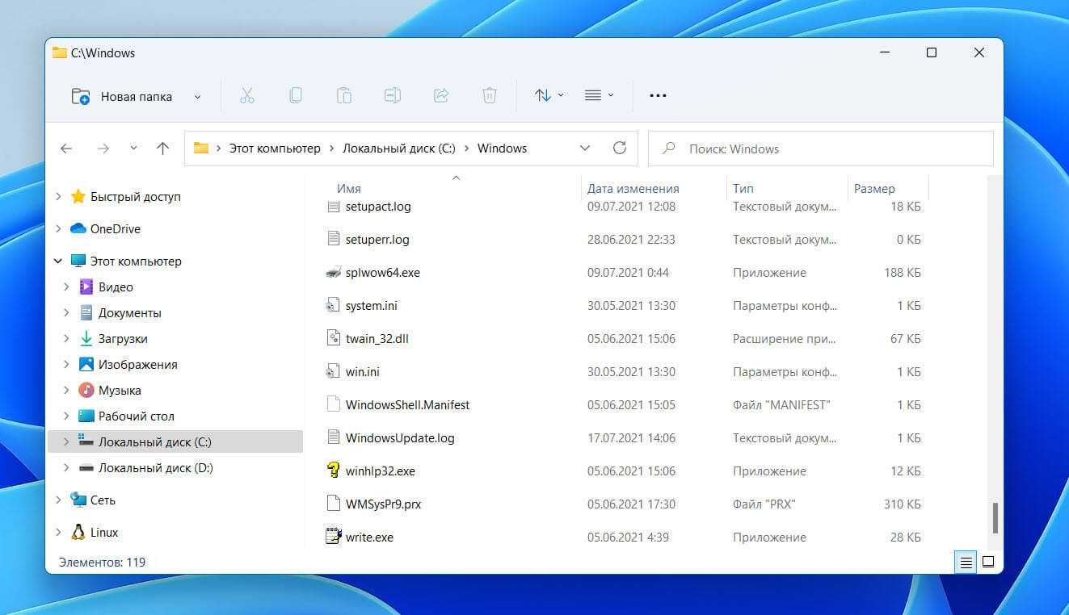The height and width of the screenshot is (615, 1069).
Task: Click the write.exe notepad icon
Action: 334,536
